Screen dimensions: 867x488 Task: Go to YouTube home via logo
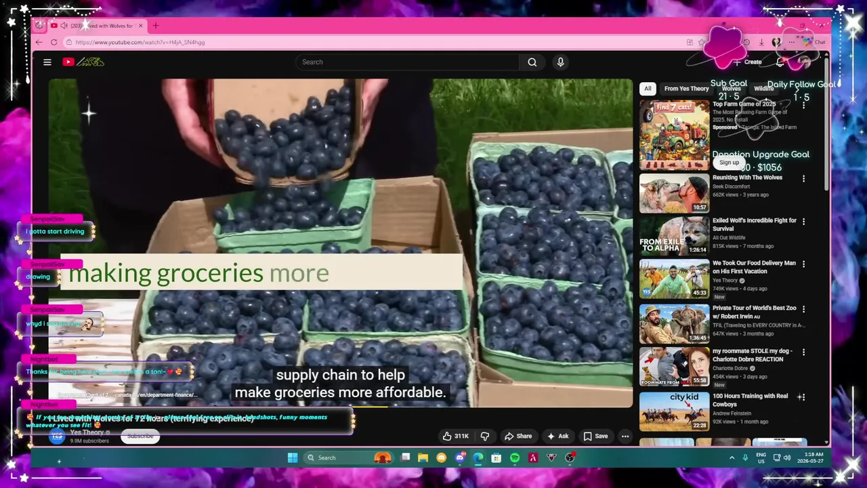(83, 62)
